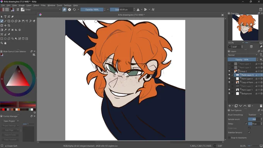The image size is (263, 148).
Task: Expand the Open Project dropdown arrow
Action: point(18,121)
